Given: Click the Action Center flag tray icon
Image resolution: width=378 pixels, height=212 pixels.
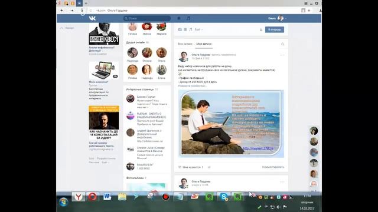Looking at the screenshot, I should coord(285,207).
